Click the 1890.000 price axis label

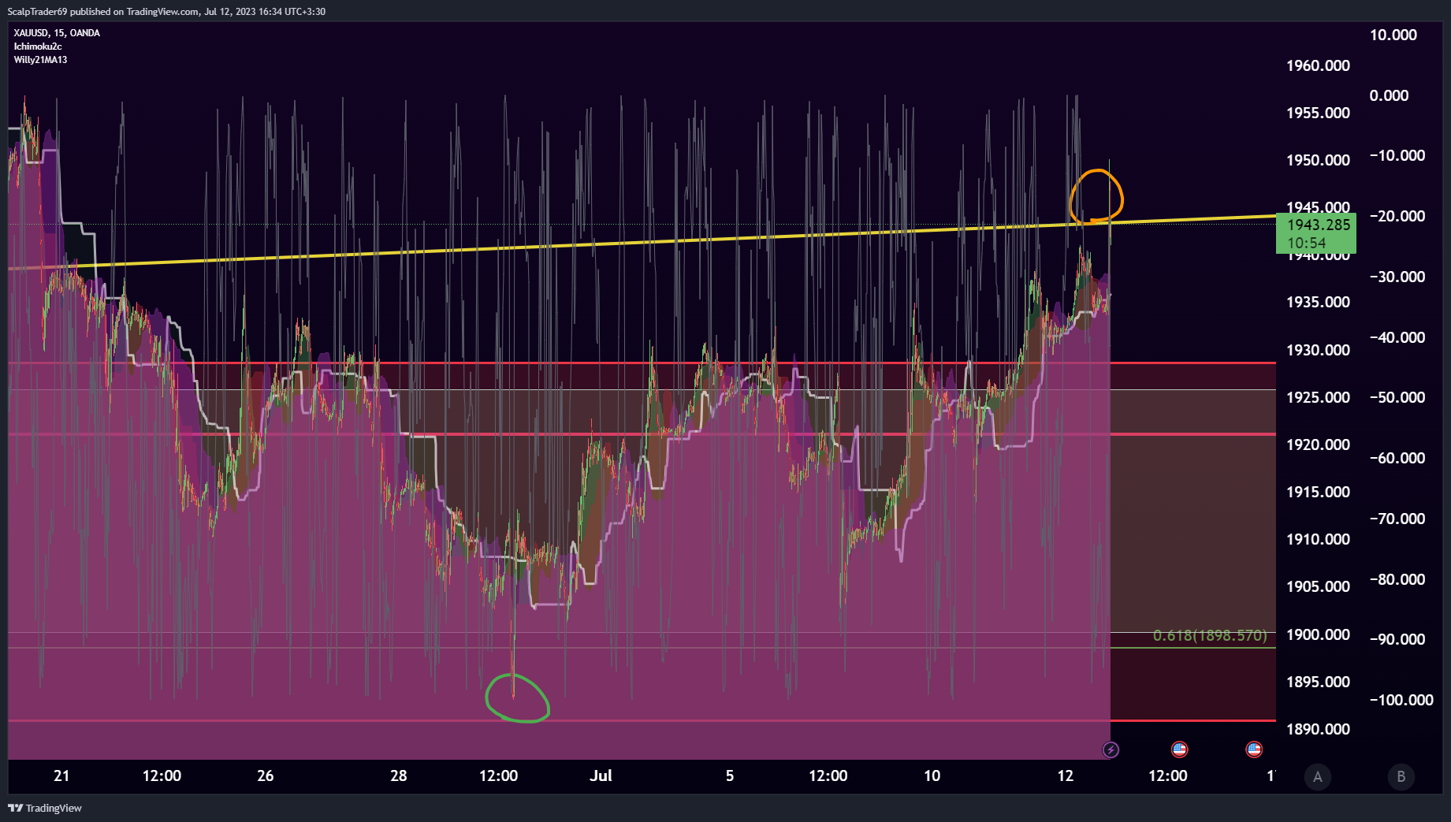pyautogui.click(x=1318, y=729)
